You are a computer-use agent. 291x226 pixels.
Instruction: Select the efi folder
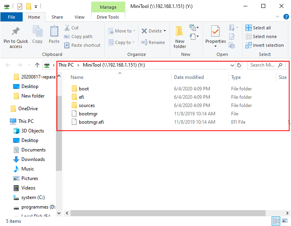[78, 97]
